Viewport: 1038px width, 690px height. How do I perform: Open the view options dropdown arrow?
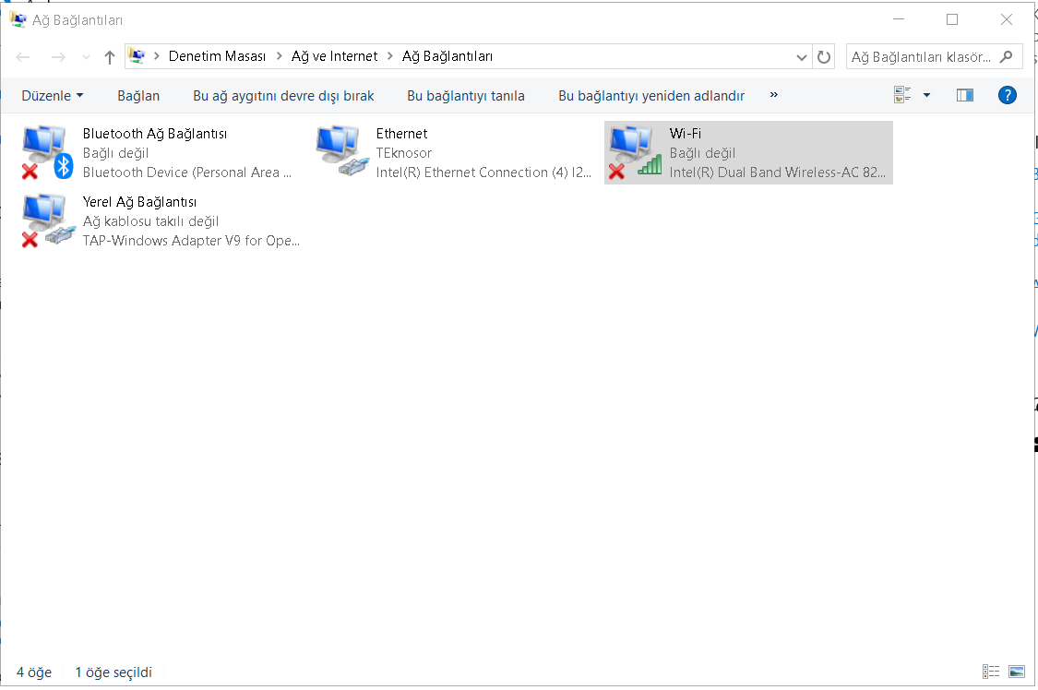(926, 95)
